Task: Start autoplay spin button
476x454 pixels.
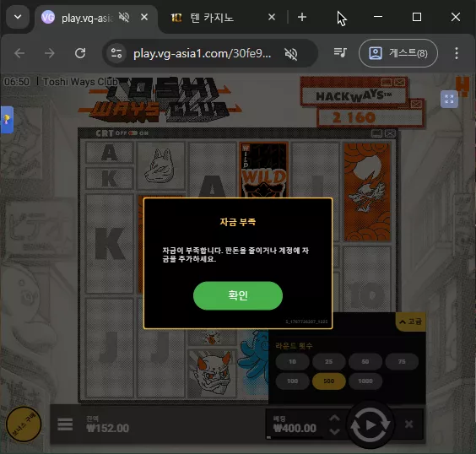Action: (371, 424)
